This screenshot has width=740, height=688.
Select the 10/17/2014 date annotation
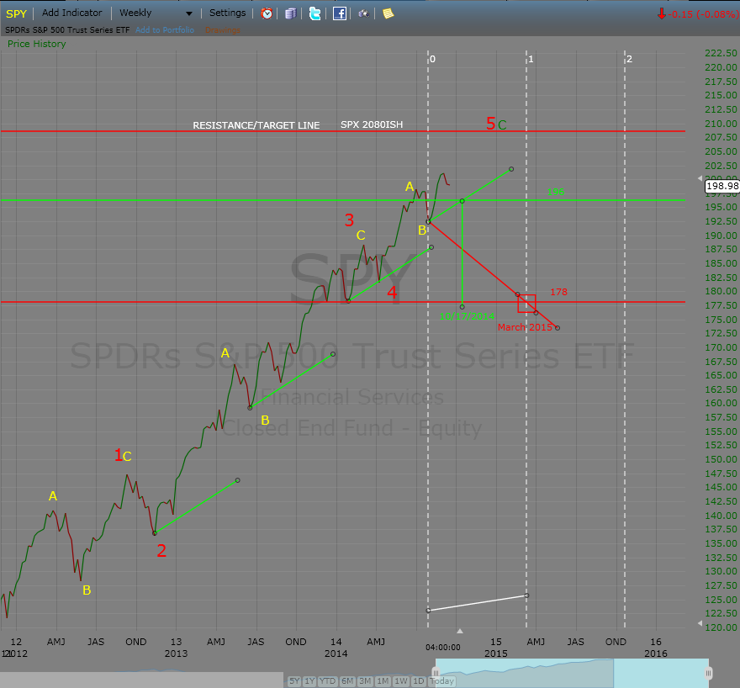coord(467,316)
